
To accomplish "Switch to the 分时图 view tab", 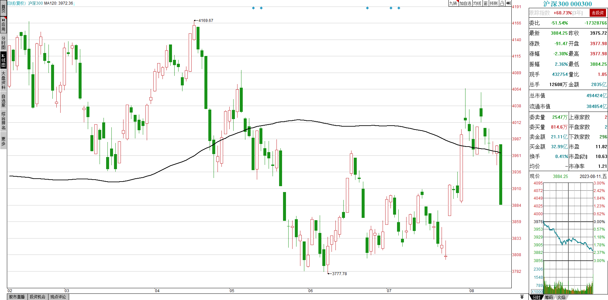I will 3,43.
